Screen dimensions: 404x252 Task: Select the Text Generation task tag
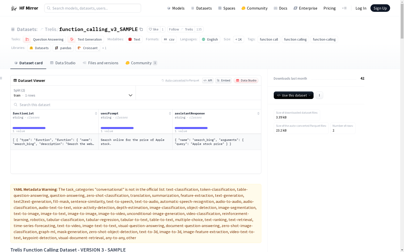(86, 39)
